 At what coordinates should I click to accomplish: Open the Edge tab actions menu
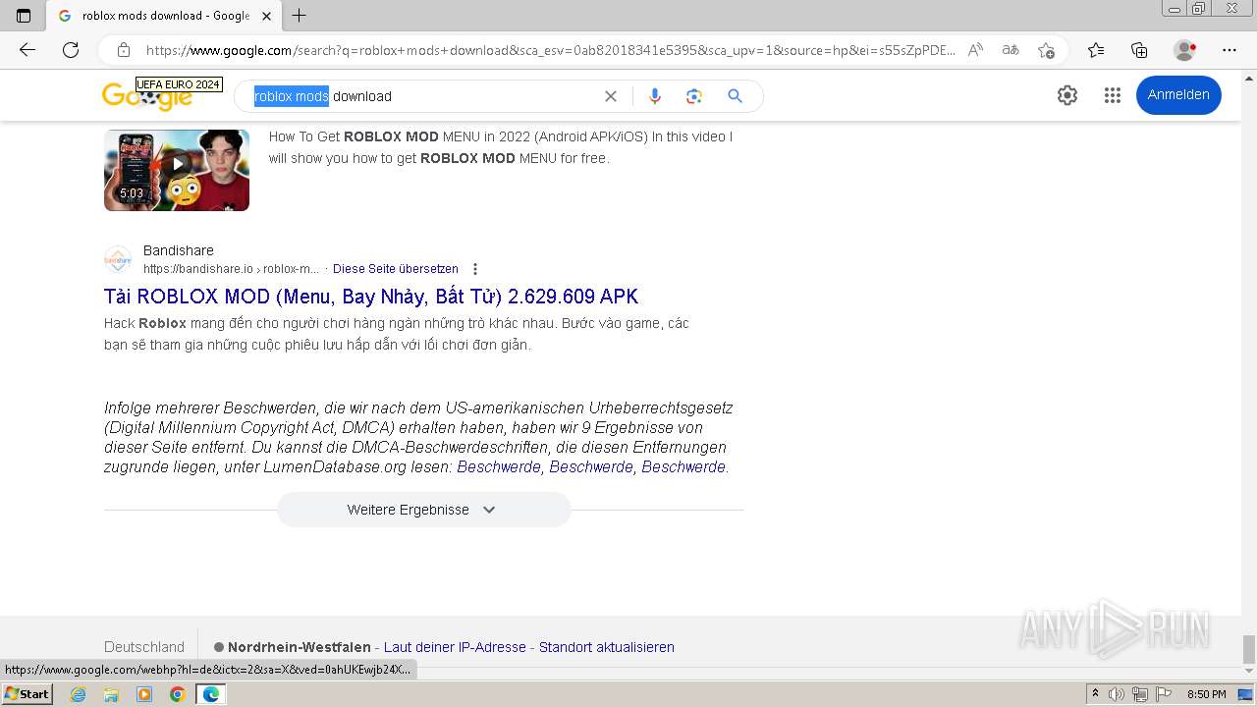click(x=24, y=16)
